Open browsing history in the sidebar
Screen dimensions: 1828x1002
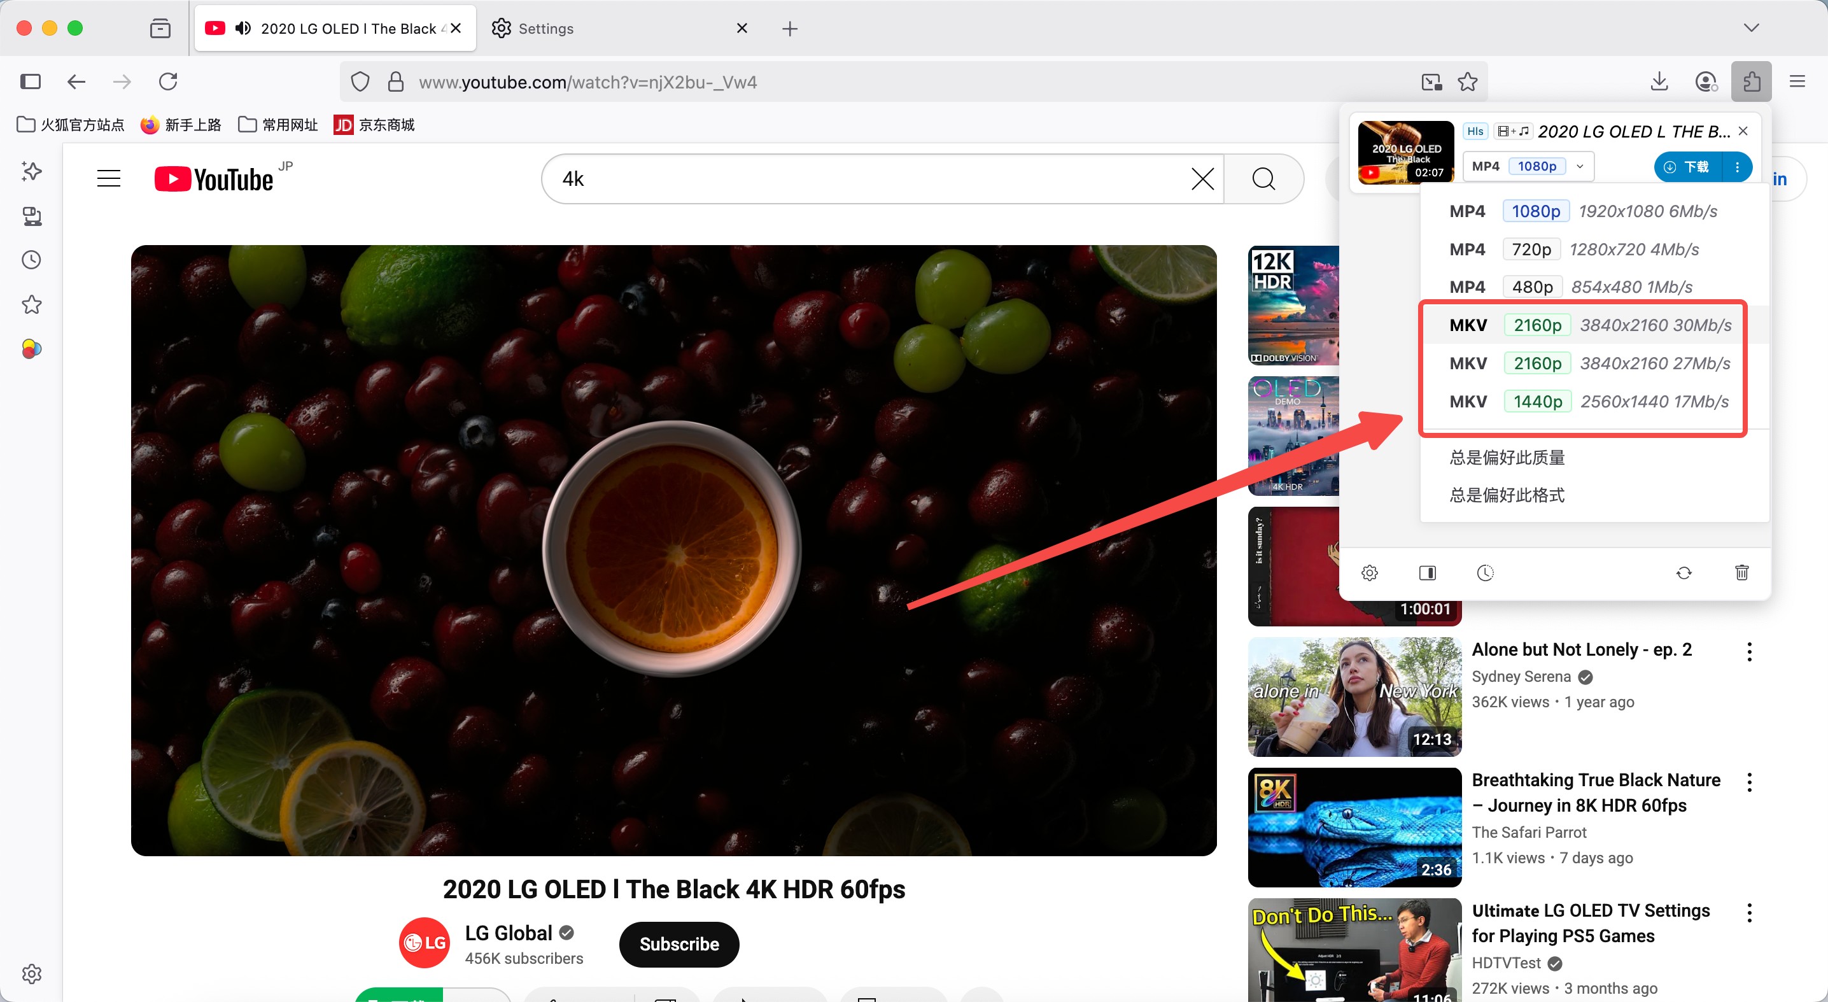(32, 260)
